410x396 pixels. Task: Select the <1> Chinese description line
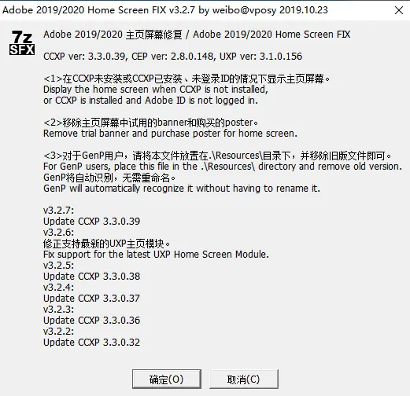[187, 79]
